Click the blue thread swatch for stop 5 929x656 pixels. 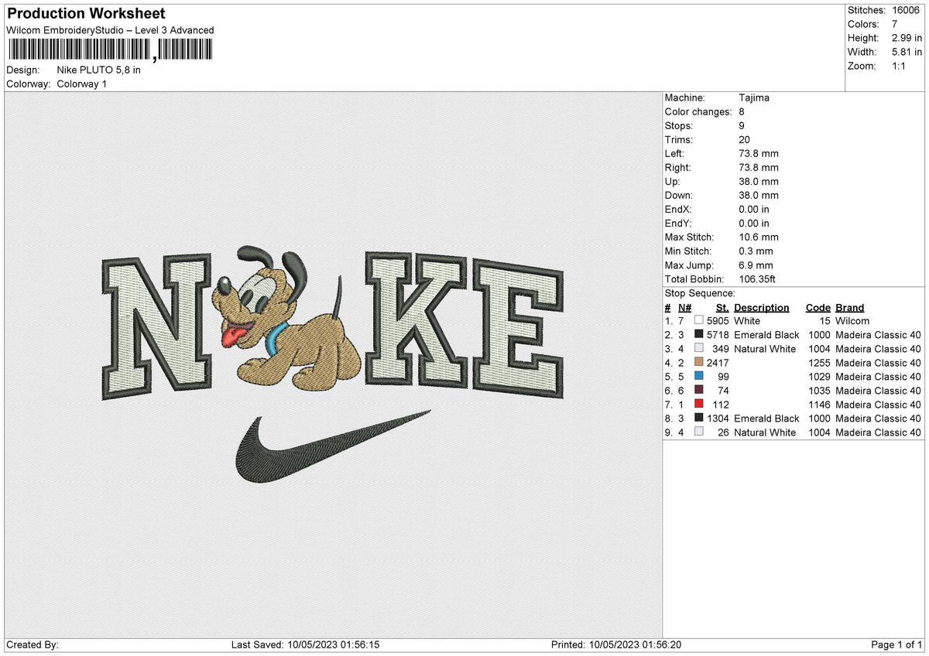point(699,377)
